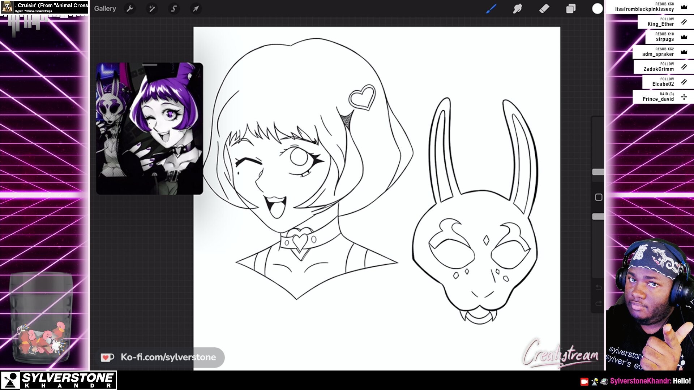Open the Gallery in Procreate
694x390 pixels.
click(x=105, y=9)
